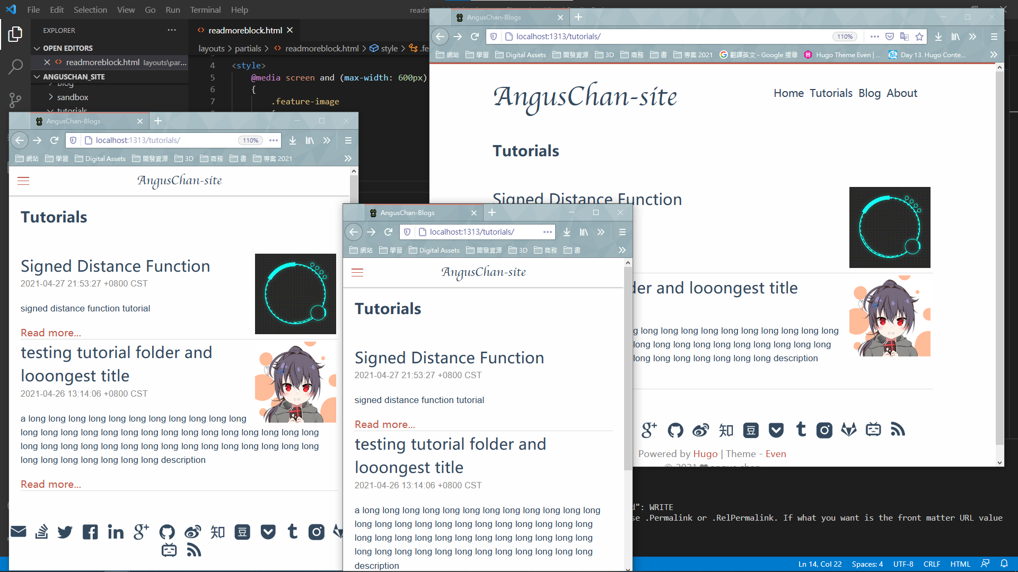
Task: Open LinkedIn icon in left window footer
Action: pyautogui.click(x=116, y=532)
